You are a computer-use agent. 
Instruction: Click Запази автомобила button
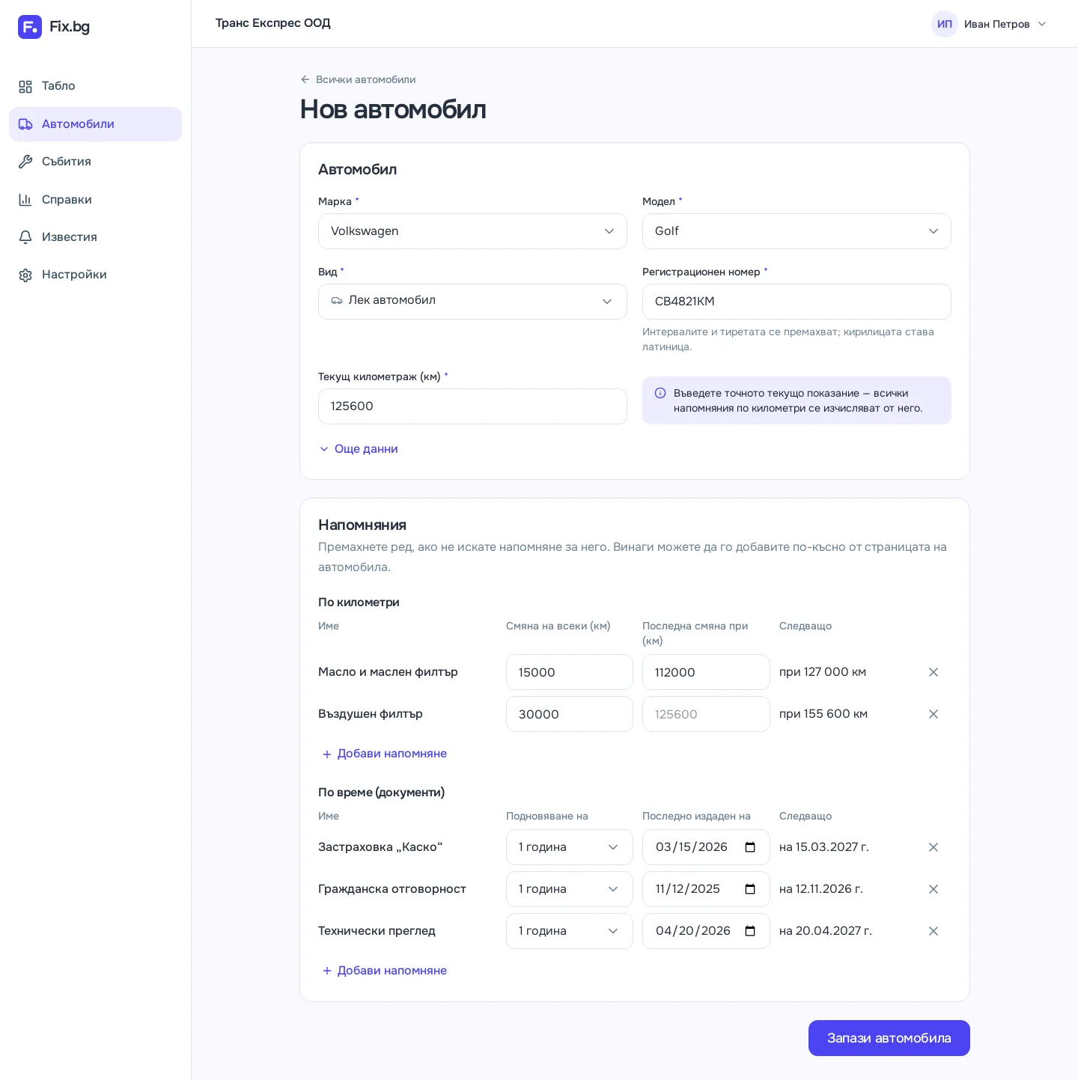coord(889,1038)
